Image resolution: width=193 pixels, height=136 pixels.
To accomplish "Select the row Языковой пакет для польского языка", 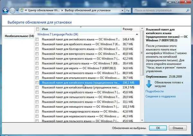I will (89, 121).
